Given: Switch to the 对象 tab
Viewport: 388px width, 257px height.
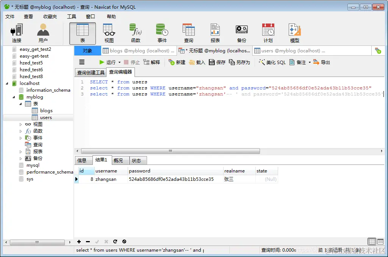Looking at the screenshot, I should click(x=88, y=51).
